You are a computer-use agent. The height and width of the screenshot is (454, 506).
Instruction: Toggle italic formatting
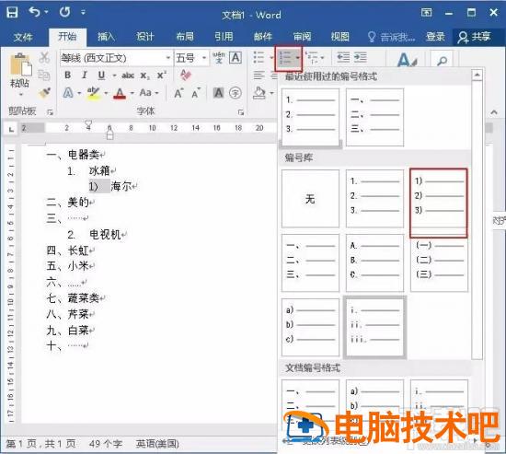tap(85, 75)
